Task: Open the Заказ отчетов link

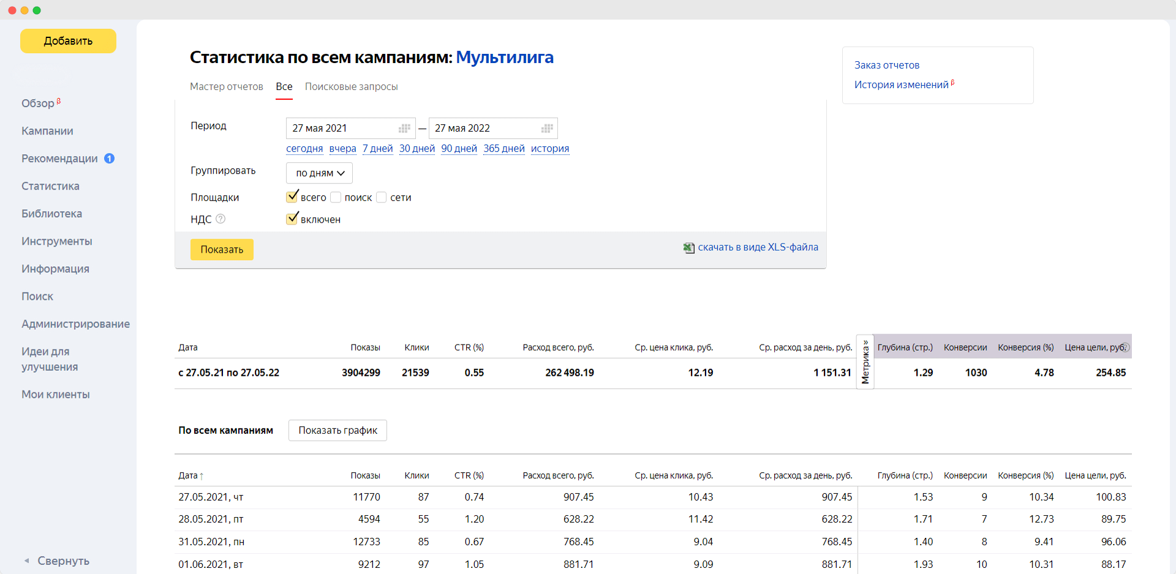Action: click(x=886, y=65)
